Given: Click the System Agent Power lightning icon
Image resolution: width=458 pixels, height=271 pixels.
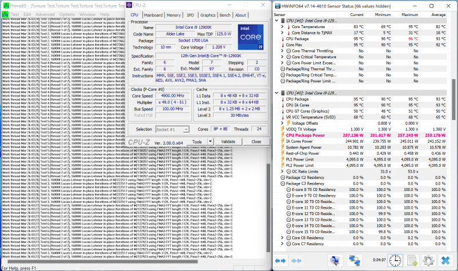Looking at the screenshot, I should coord(283,148).
